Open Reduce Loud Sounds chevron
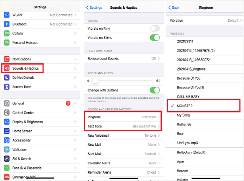The image size is (244, 181). 159,58
